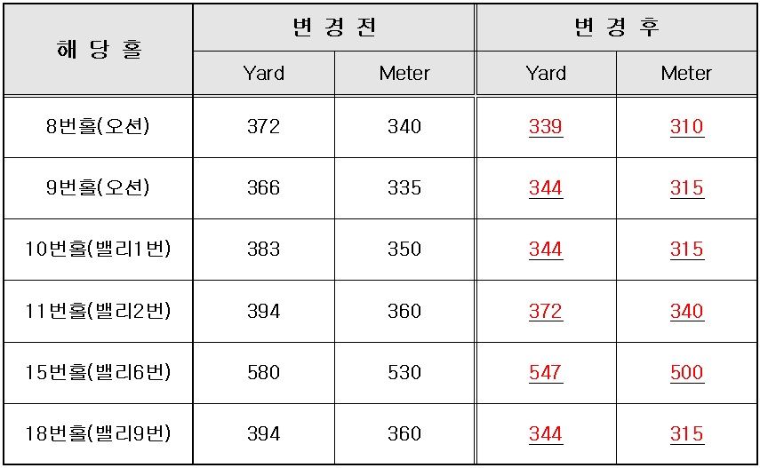This screenshot has width=760, height=468.
Task: Click the Meter header under 변경후
Action: click(686, 73)
